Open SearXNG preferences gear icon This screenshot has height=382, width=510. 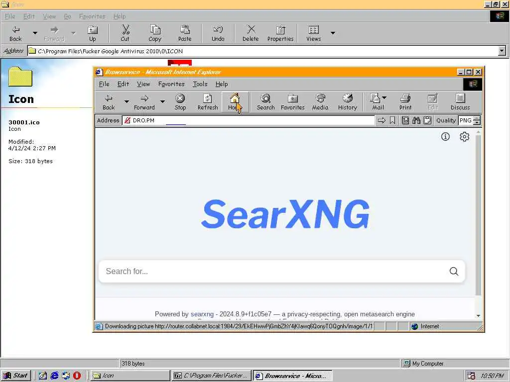tap(465, 136)
